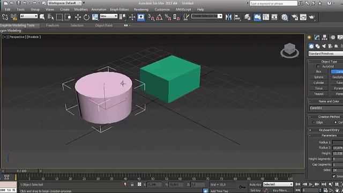Select the Shapes category icon
This screenshot has width=343, height=193.
[317, 46]
